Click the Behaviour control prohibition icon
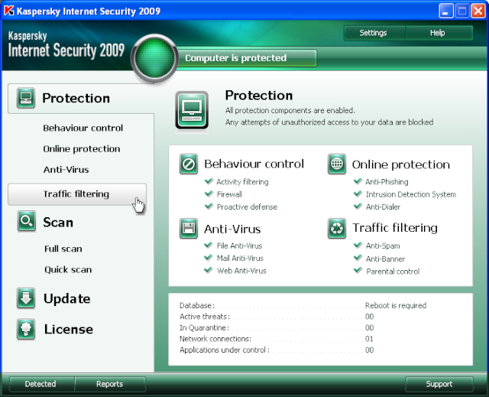489x397 pixels. [x=189, y=164]
